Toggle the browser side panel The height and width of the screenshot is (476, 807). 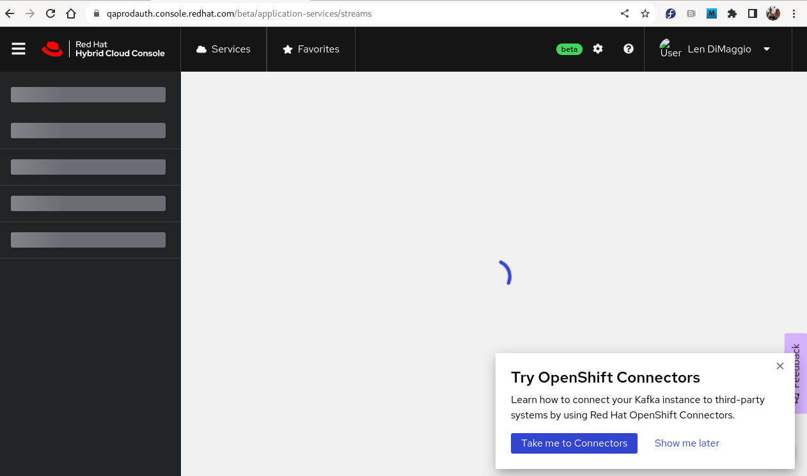753,13
